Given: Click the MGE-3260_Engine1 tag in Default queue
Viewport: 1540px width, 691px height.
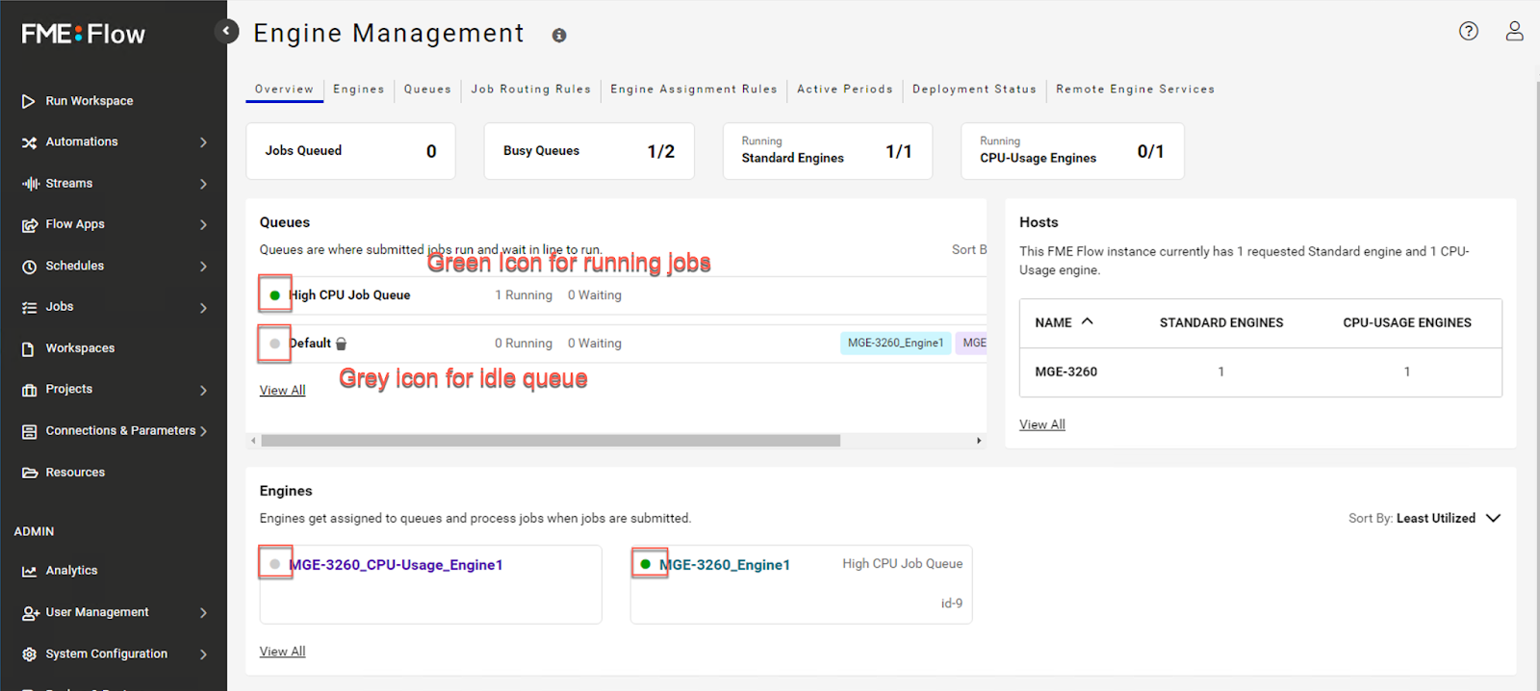Looking at the screenshot, I should click(x=895, y=343).
